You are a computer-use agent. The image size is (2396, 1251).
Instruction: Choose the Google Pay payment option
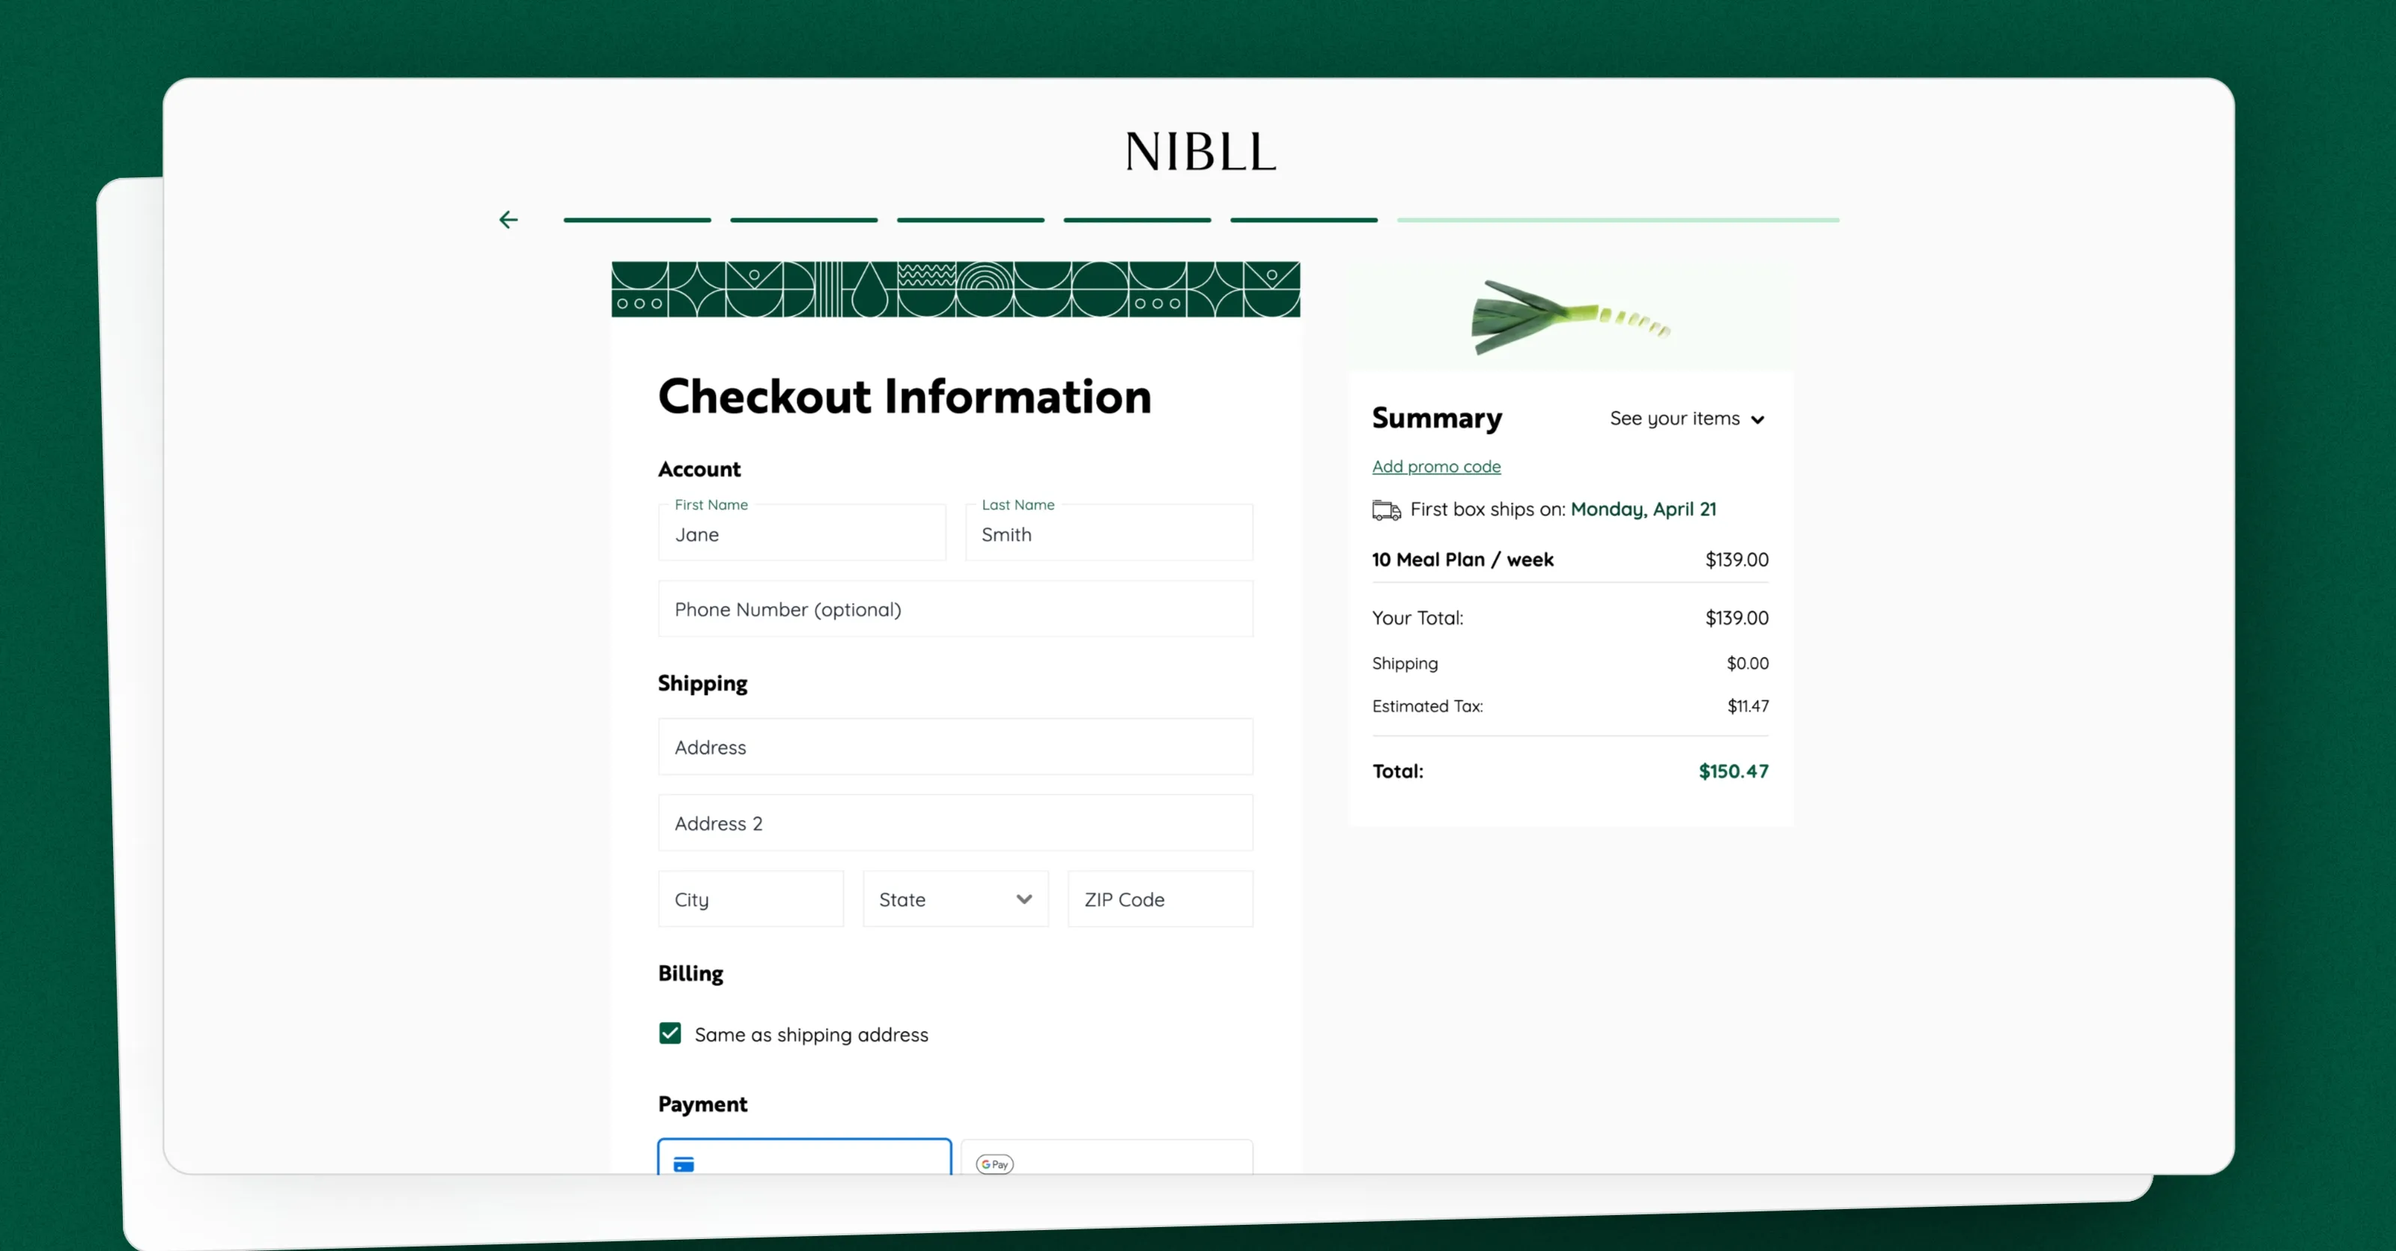click(x=1107, y=1157)
